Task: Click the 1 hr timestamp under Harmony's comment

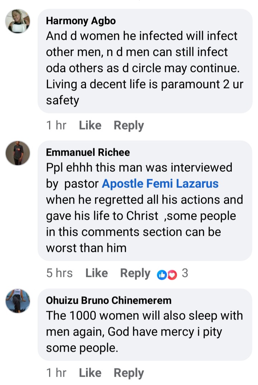Action: tap(56, 126)
